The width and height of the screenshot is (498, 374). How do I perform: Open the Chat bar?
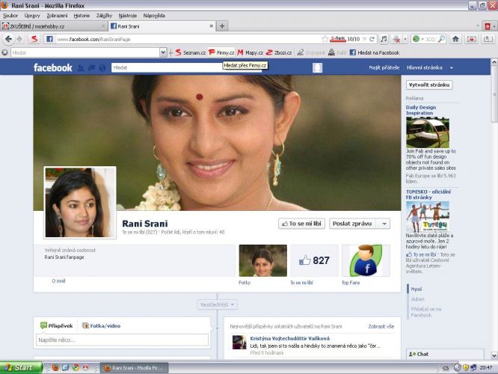point(445,354)
